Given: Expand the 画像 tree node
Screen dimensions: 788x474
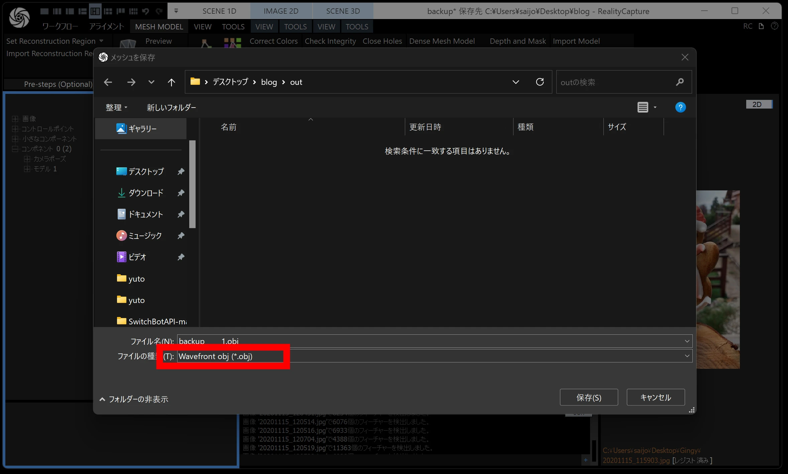Looking at the screenshot, I should (x=15, y=119).
